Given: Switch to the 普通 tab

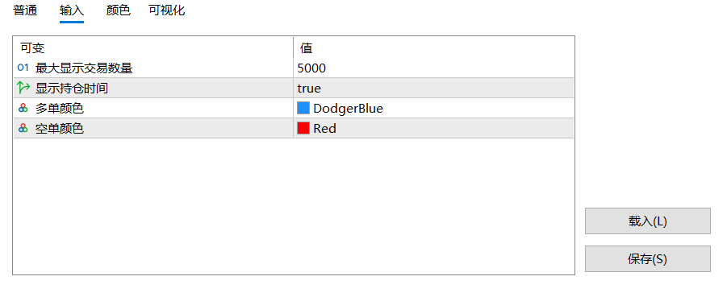Looking at the screenshot, I should tap(25, 10).
